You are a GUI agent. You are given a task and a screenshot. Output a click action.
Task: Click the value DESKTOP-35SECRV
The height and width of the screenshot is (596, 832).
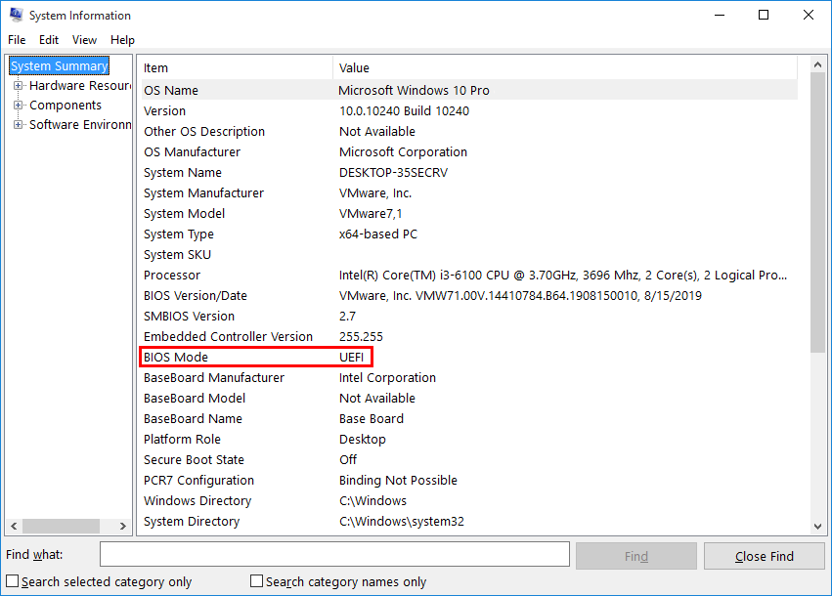(x=393, y=172)
